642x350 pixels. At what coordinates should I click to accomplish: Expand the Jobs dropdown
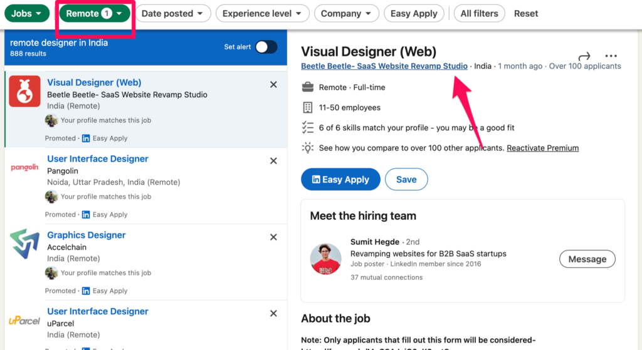27,14
